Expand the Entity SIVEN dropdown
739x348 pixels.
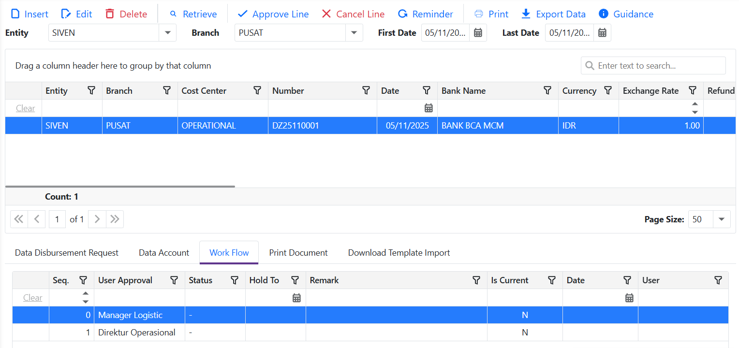click(x=168, y=33)
